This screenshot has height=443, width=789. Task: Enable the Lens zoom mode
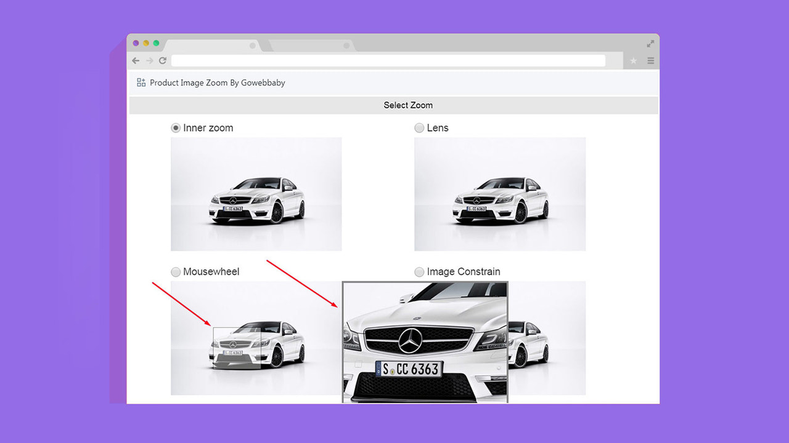click(x=419, y=127)
